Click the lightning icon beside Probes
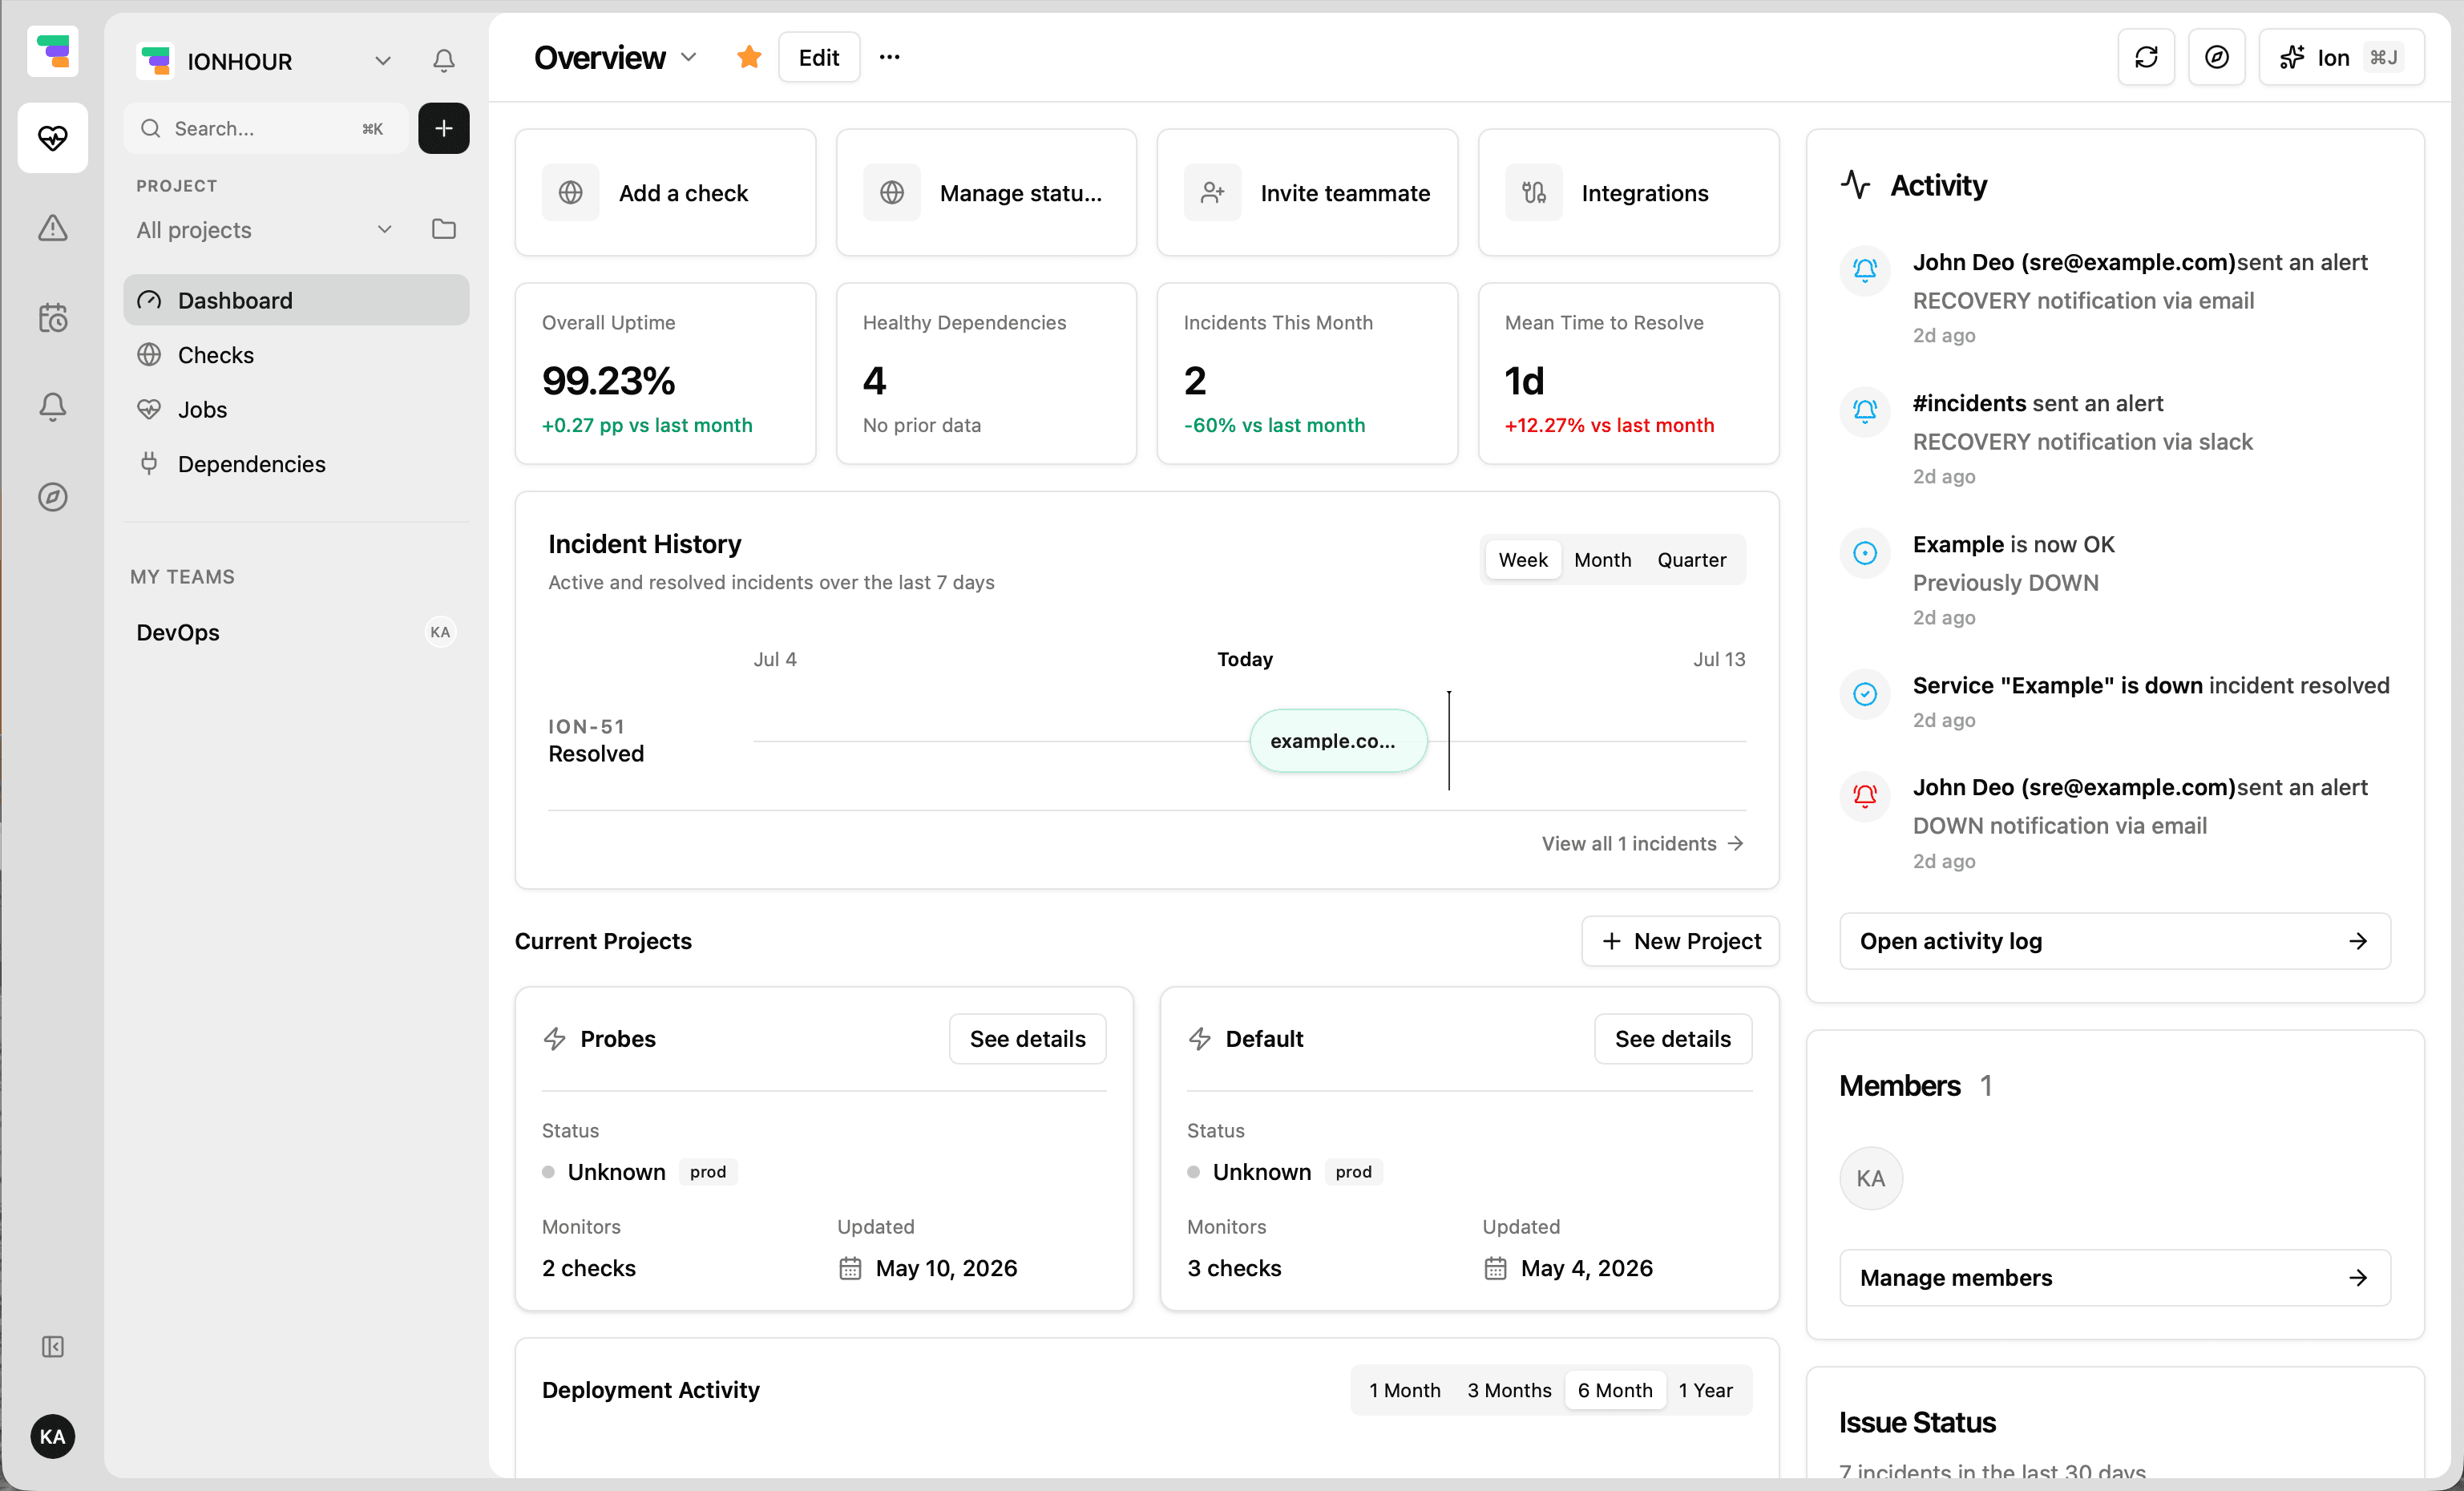The height and width of the screenshot is (1491, 2464). (x=555, y=1039)
